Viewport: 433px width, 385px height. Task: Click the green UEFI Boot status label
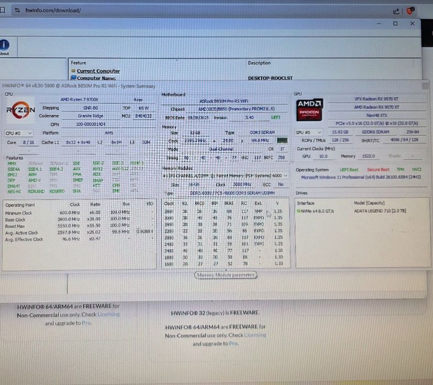[349, 170]
